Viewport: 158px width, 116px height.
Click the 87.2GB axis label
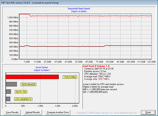110,62
